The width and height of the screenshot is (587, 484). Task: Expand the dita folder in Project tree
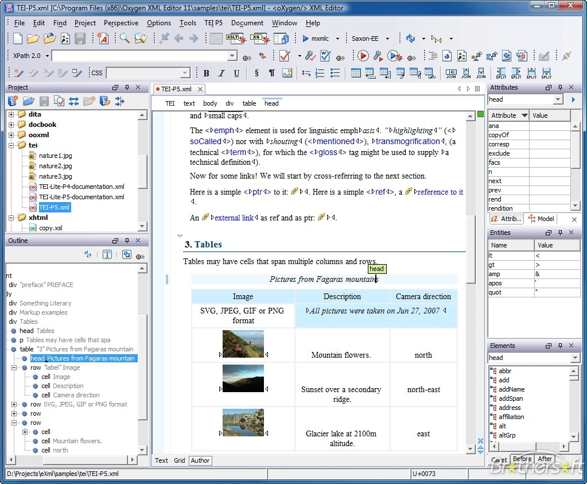tap(11, 114)
